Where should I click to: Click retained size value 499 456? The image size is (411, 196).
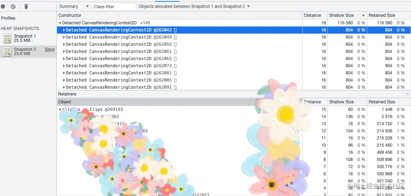pos(384,152)
